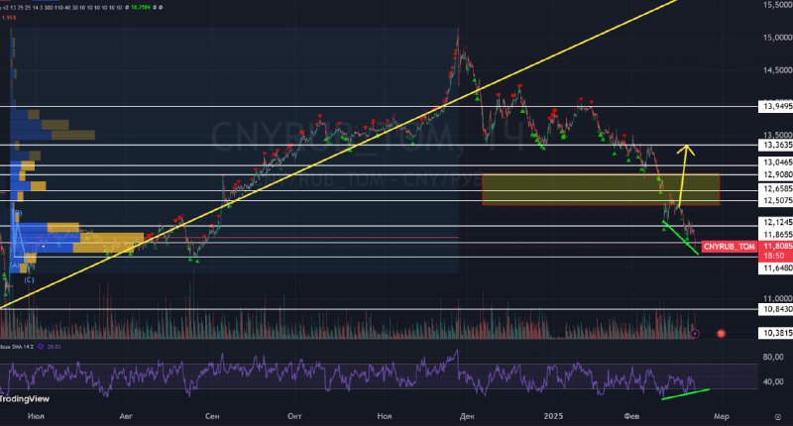Select the 13,0465 price level label

[776, 162]
